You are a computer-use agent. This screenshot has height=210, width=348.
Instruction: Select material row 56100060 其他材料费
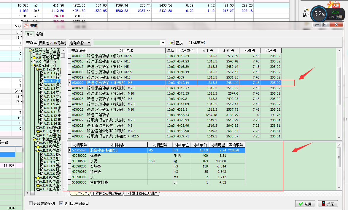click(x=158, y=182)
